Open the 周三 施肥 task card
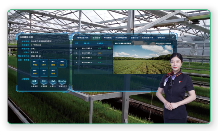Image resolution: width=218 pixels, height=131 pixels. [x=53, y=63]
